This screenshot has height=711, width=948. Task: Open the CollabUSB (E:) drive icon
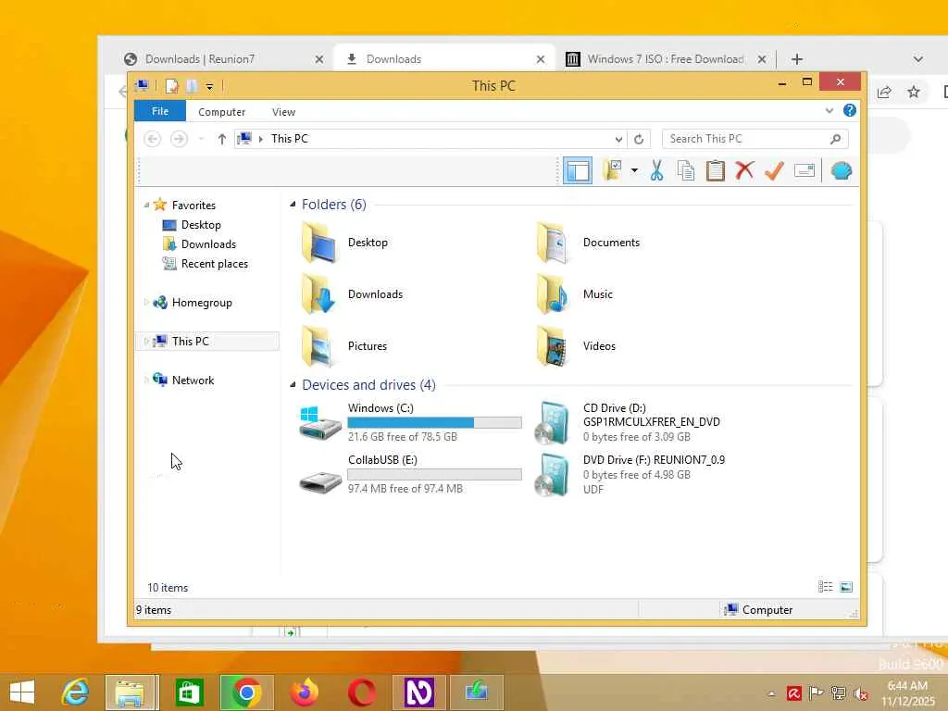pos(320,481)
